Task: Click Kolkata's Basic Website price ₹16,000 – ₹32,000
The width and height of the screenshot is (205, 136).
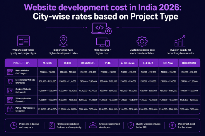Action: coord(148,72)
